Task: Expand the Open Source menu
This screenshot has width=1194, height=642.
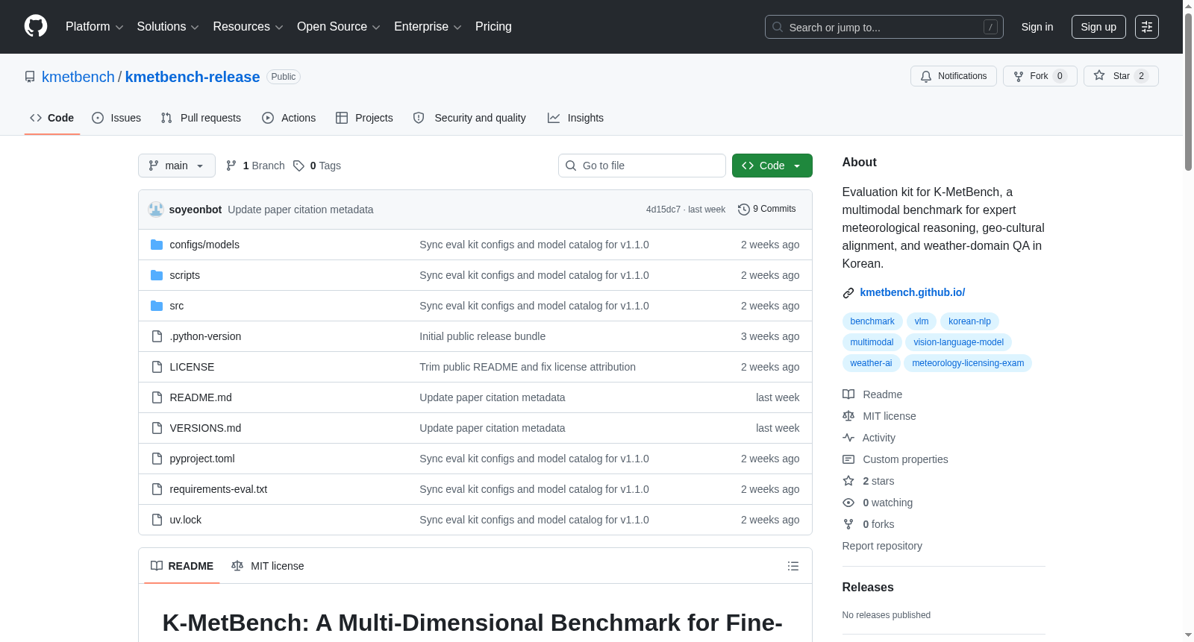Action: (339, 27)
